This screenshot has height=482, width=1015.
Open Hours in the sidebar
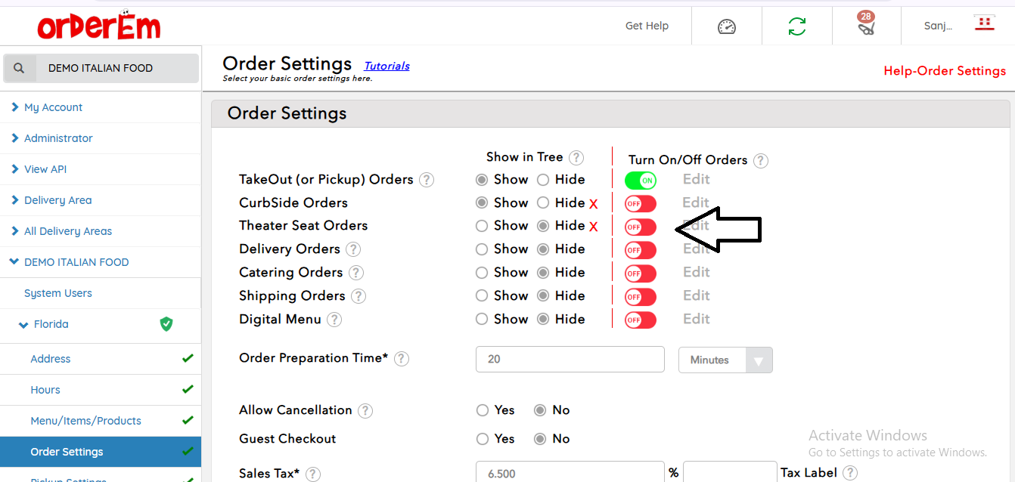coord(45,390)
